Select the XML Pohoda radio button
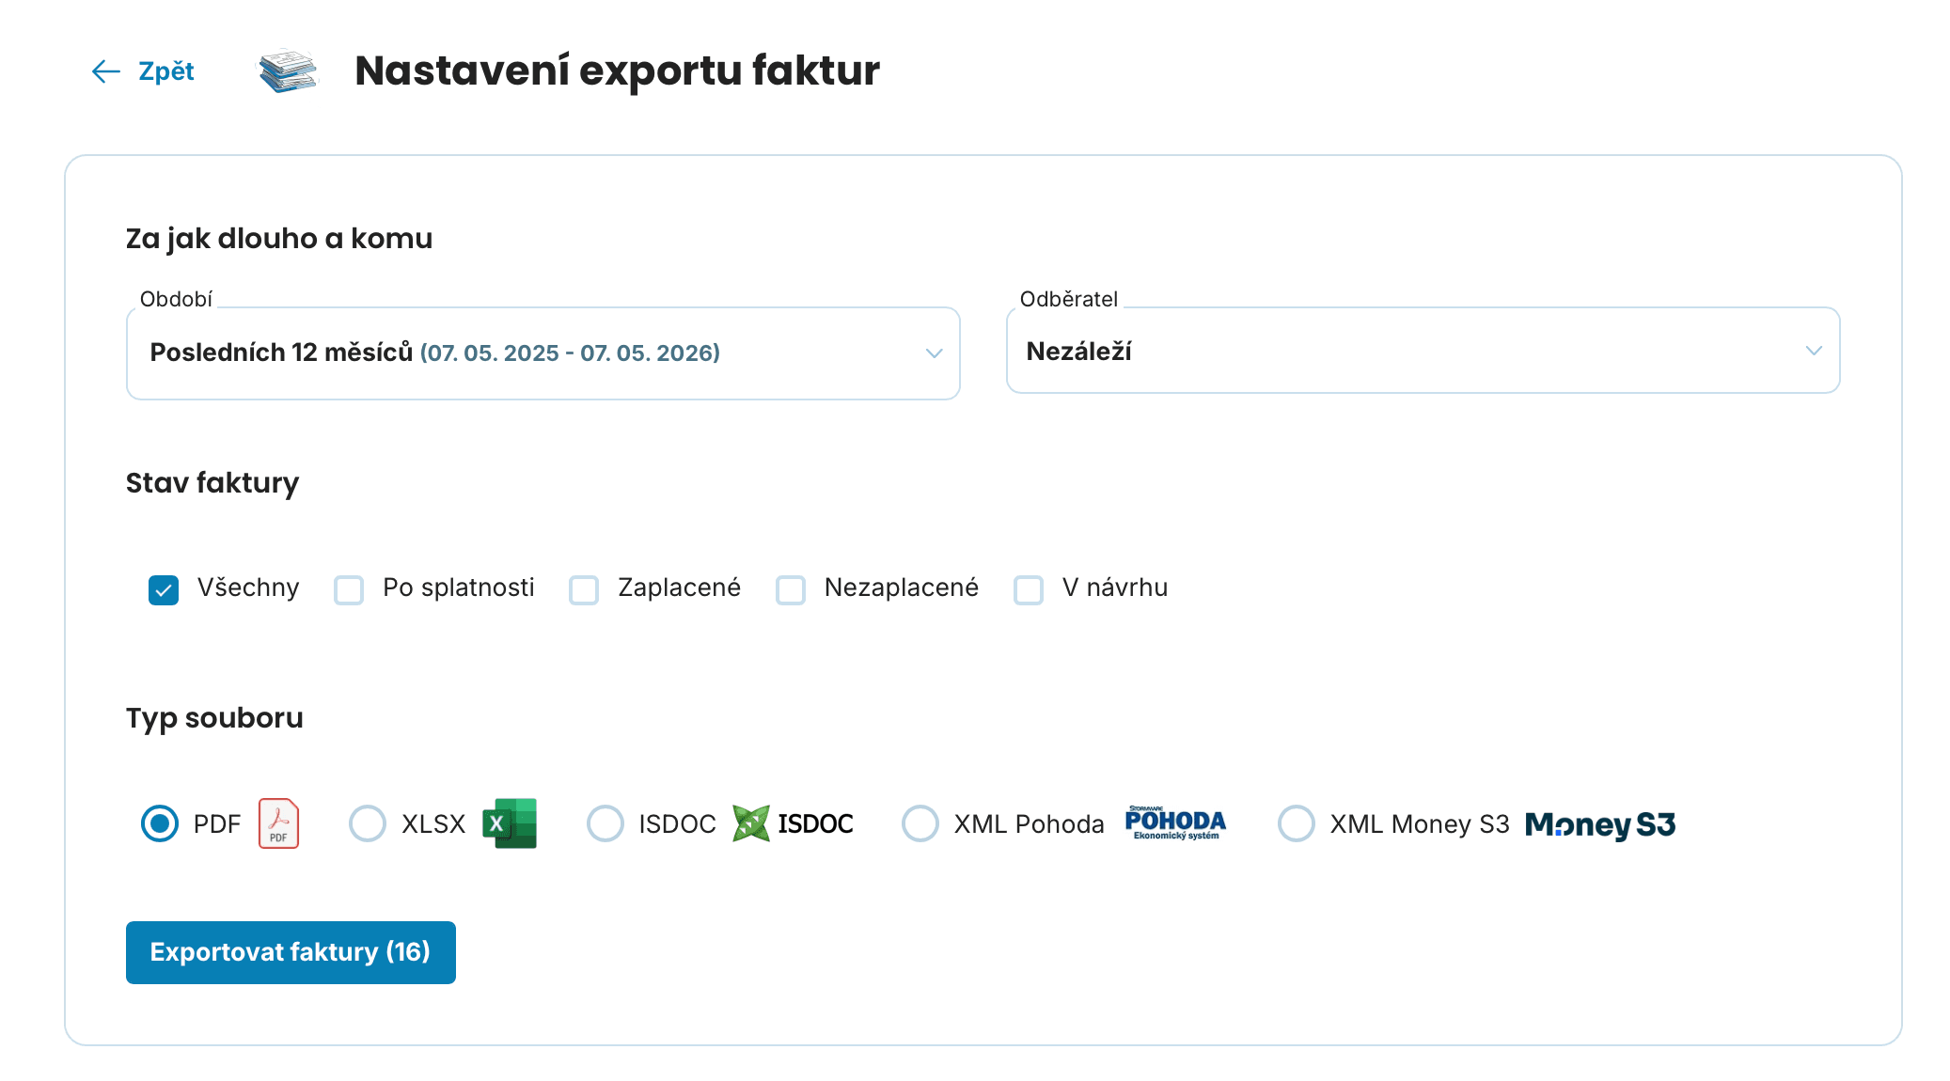Viewport: 1950px width, 1081px height. tap(920, 823)
